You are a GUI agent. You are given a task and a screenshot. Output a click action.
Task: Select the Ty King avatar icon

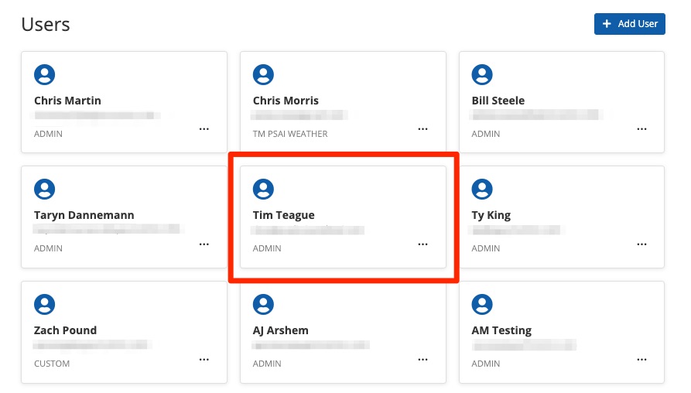(482, 189)
